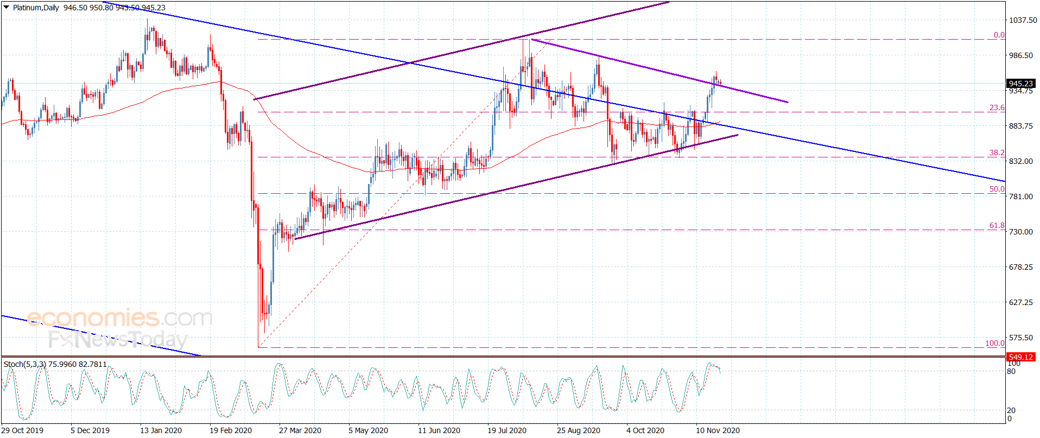
Task: Click the 50.0 Fibonacci retracement label
Action: tap(997, 189)
